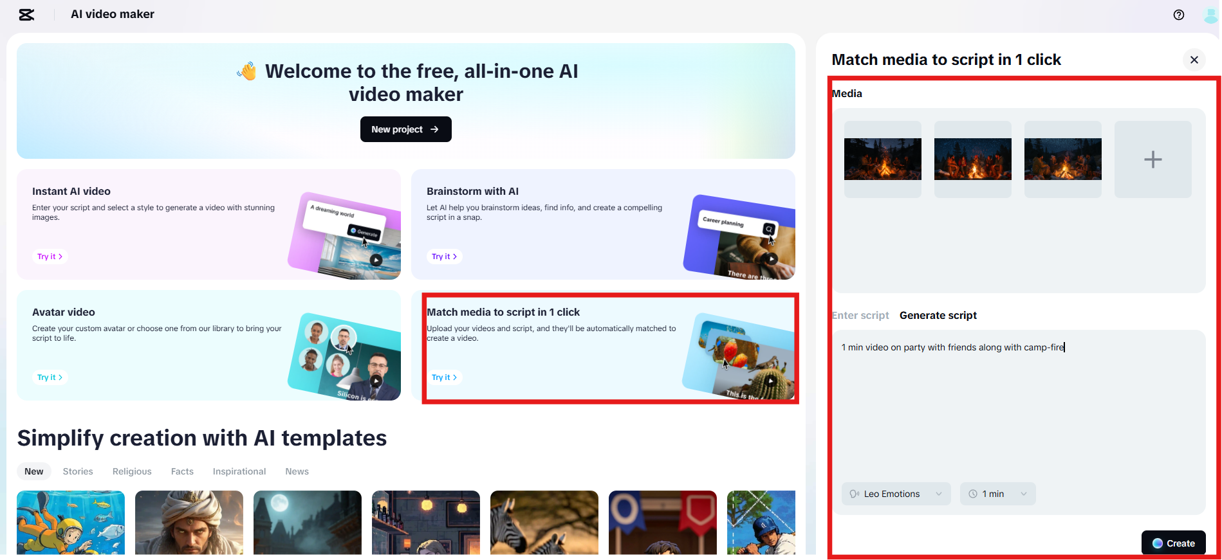Click Try it under Match media to script
Image resolution: width=1222 pixels, height=560 pixels.
[x=445, y=377]
